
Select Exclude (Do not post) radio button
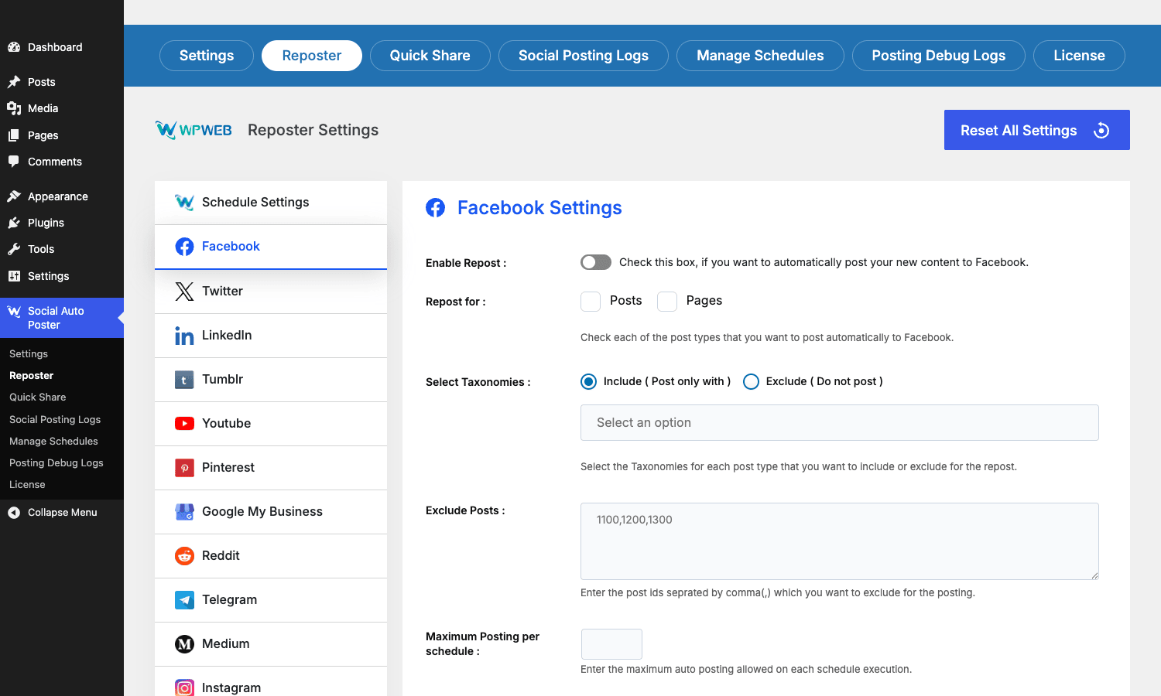click(x=751, y=381)
